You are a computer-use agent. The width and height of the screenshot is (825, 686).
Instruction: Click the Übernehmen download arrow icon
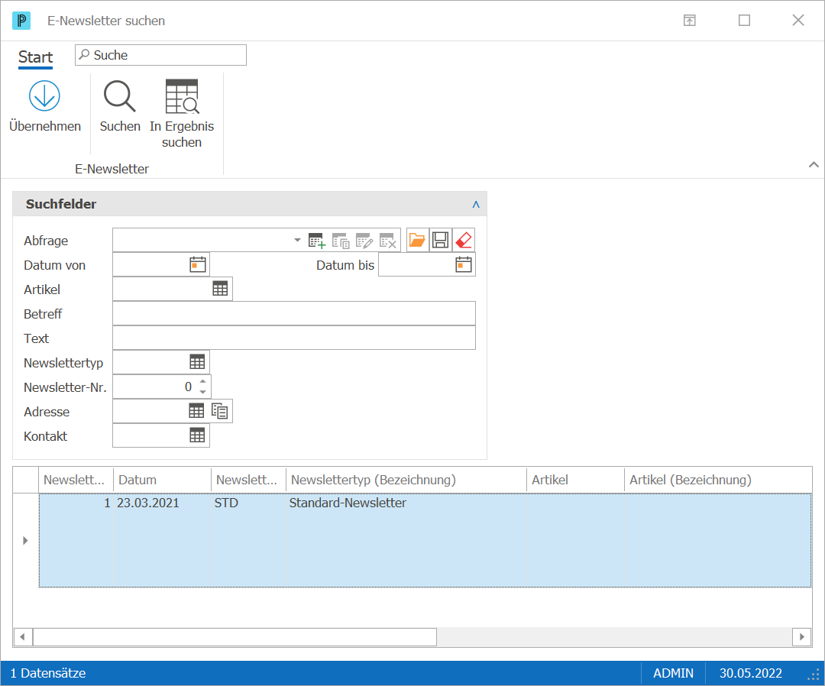(44, 95)
